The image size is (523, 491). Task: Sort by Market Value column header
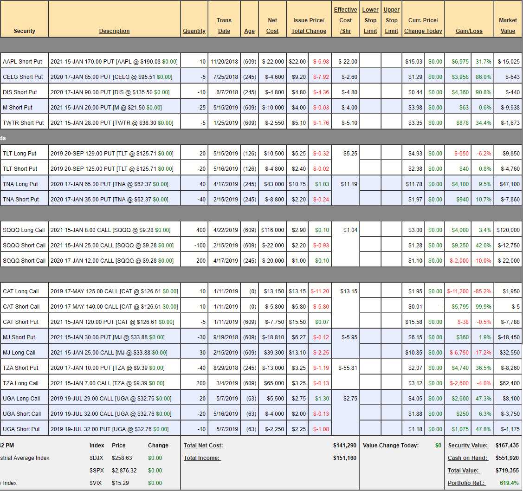[508, 26]
